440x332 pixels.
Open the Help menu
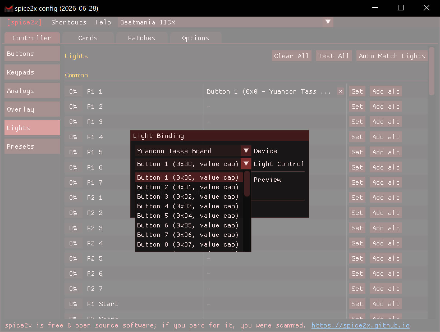[103, 22]
